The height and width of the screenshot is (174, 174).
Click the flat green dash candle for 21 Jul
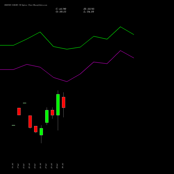tap(25, 103)
